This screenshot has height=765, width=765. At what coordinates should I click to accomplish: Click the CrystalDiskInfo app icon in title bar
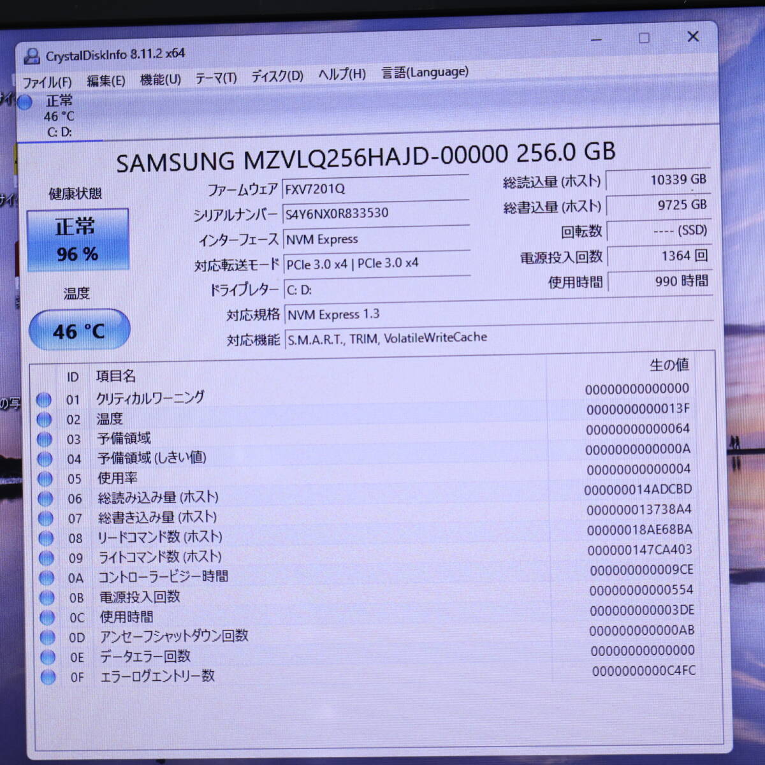[32, 56]
